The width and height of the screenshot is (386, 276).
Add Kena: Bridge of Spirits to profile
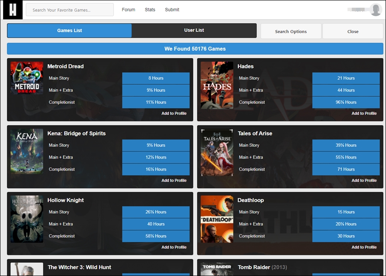[174, 180]
